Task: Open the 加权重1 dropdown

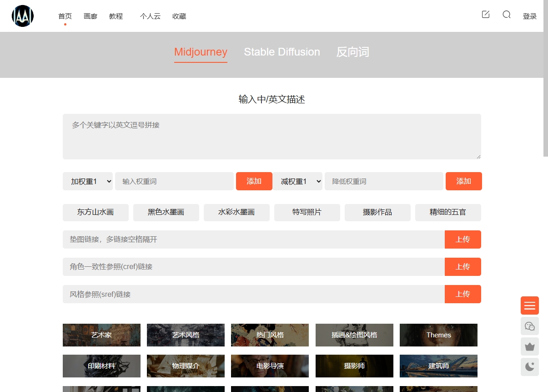Action: tap(88, 181)
